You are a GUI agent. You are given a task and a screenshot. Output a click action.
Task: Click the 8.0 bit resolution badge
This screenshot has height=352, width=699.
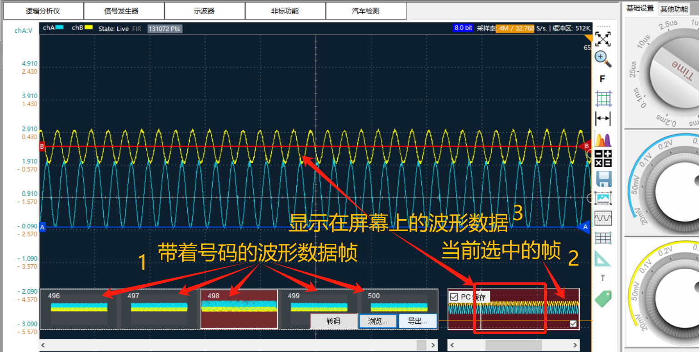[463, 28]
